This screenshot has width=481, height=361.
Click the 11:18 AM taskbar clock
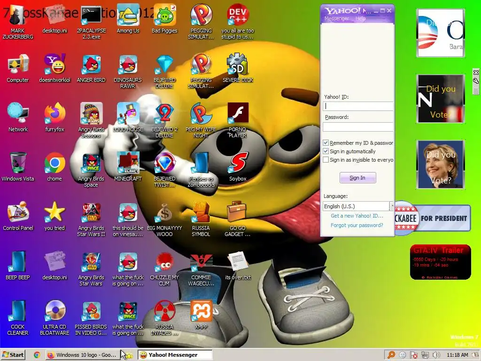458,355
